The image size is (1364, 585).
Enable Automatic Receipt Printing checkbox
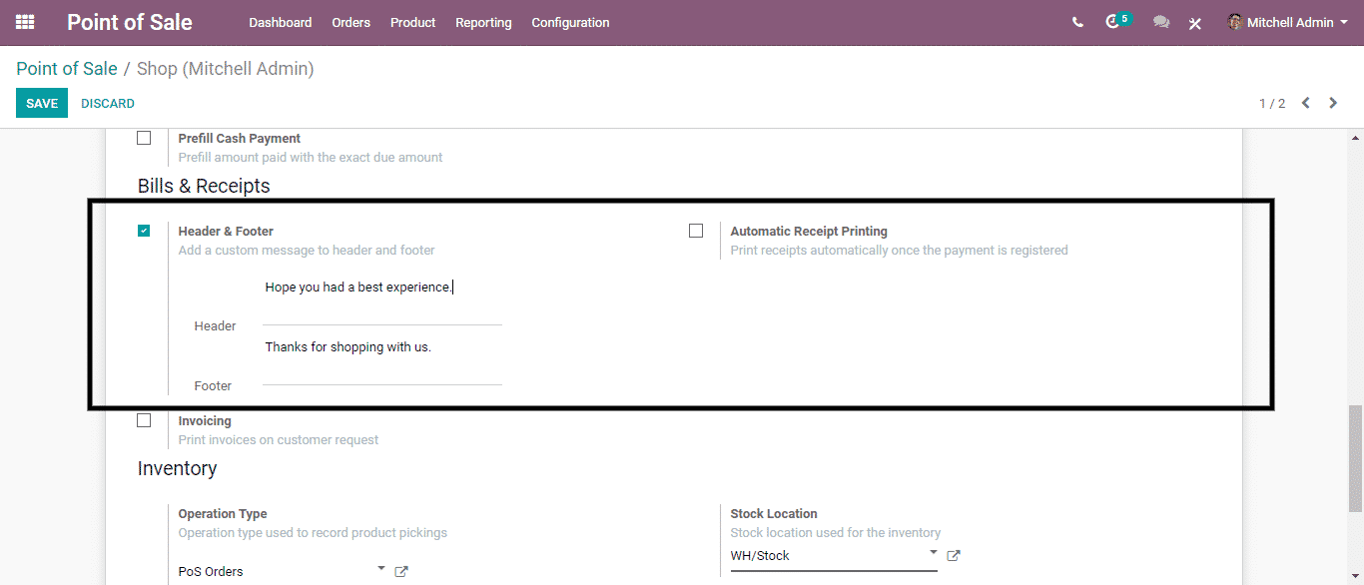696,231
